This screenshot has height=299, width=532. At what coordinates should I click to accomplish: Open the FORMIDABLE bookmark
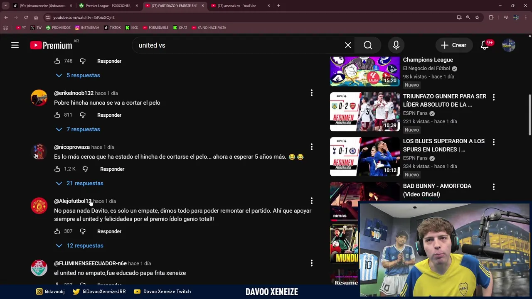point(155,28)
